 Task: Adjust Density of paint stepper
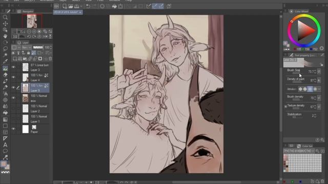click(315, 80)
